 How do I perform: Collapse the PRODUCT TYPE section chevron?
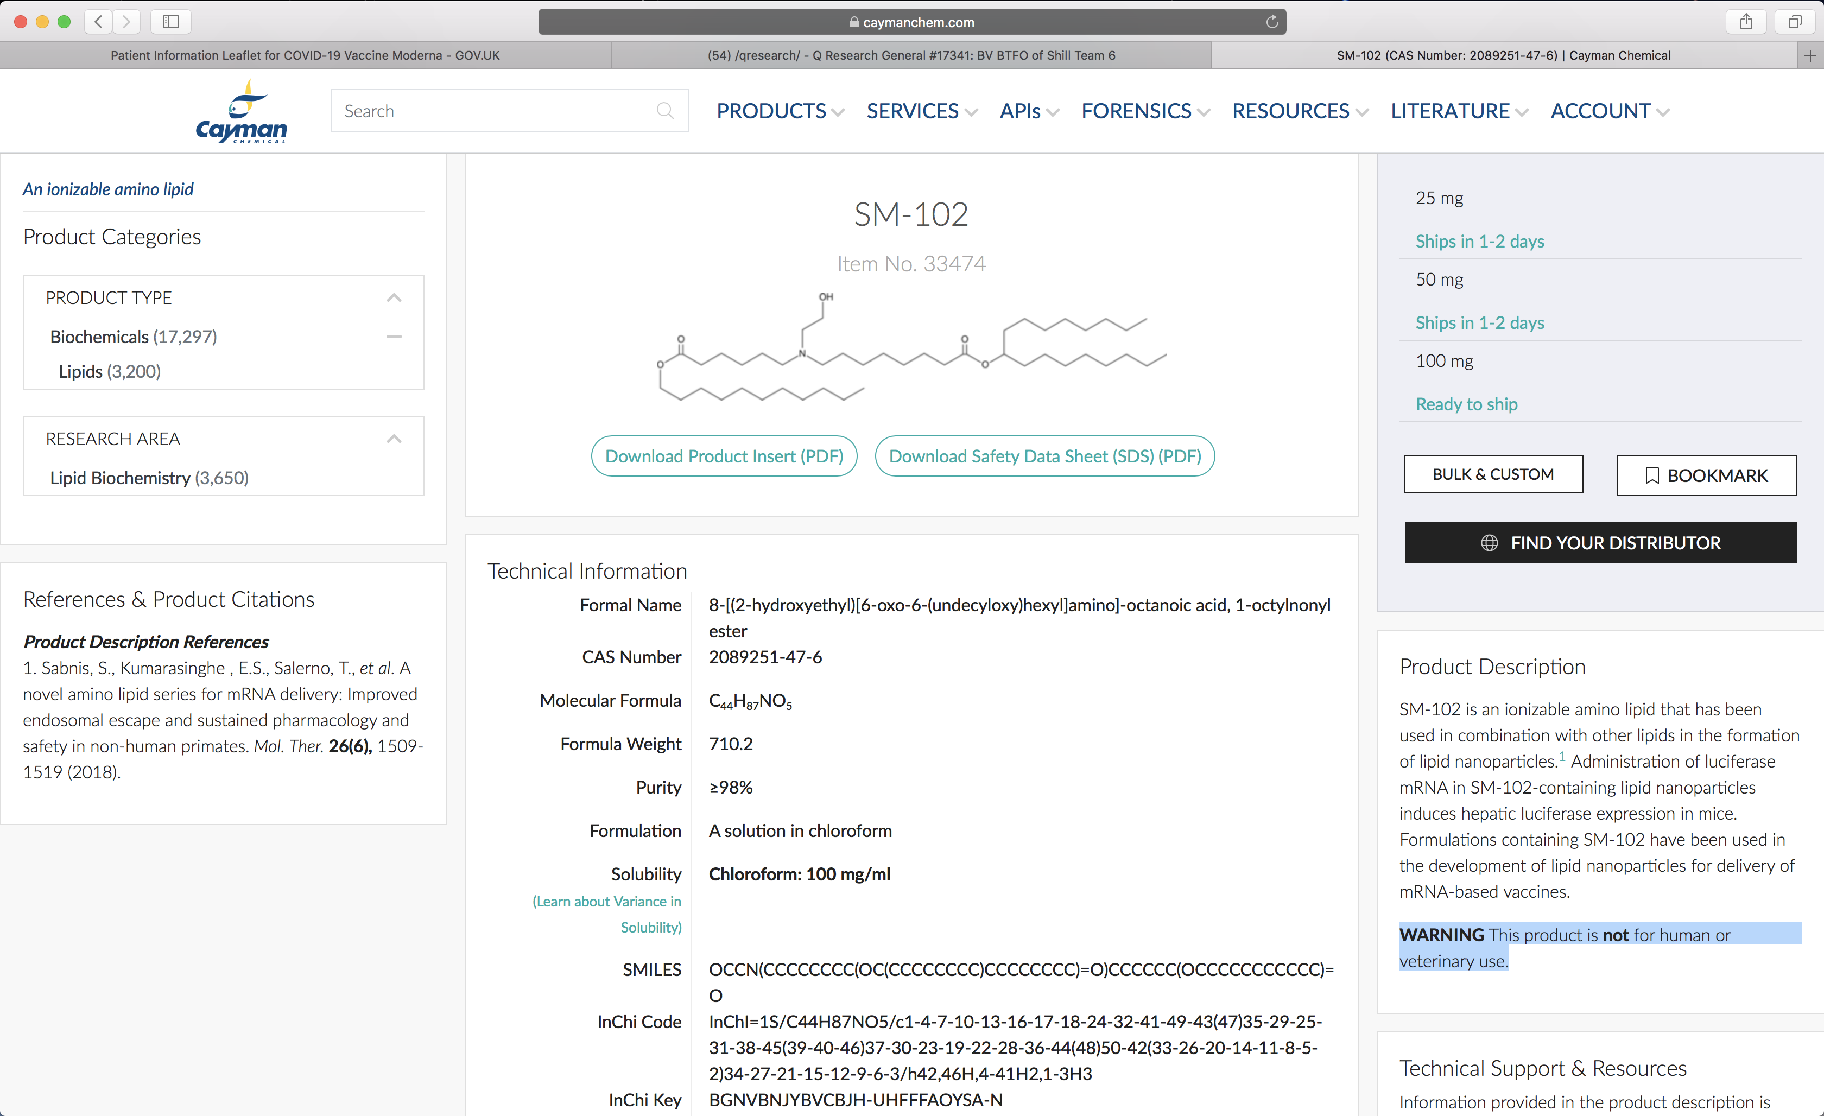click(x=394, y=297)
